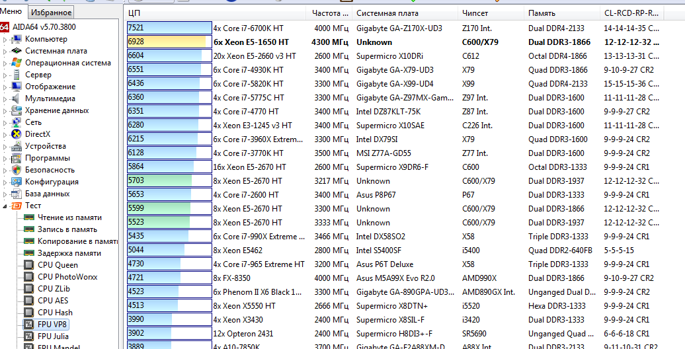
Task: Expand the Сервер node arrow
Action: 5,75
